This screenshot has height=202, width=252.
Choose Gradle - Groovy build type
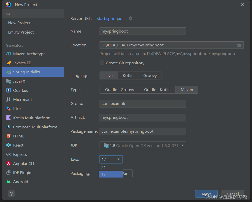coord(119,90)
